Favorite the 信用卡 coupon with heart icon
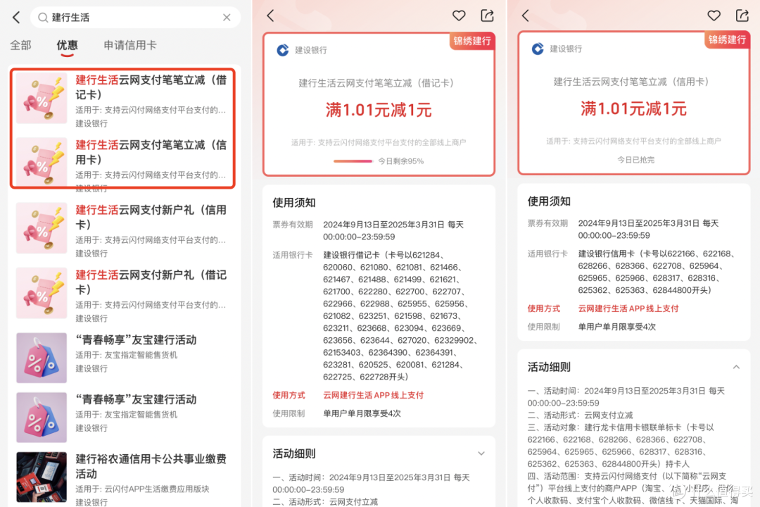760x507 pixels. 714,16
